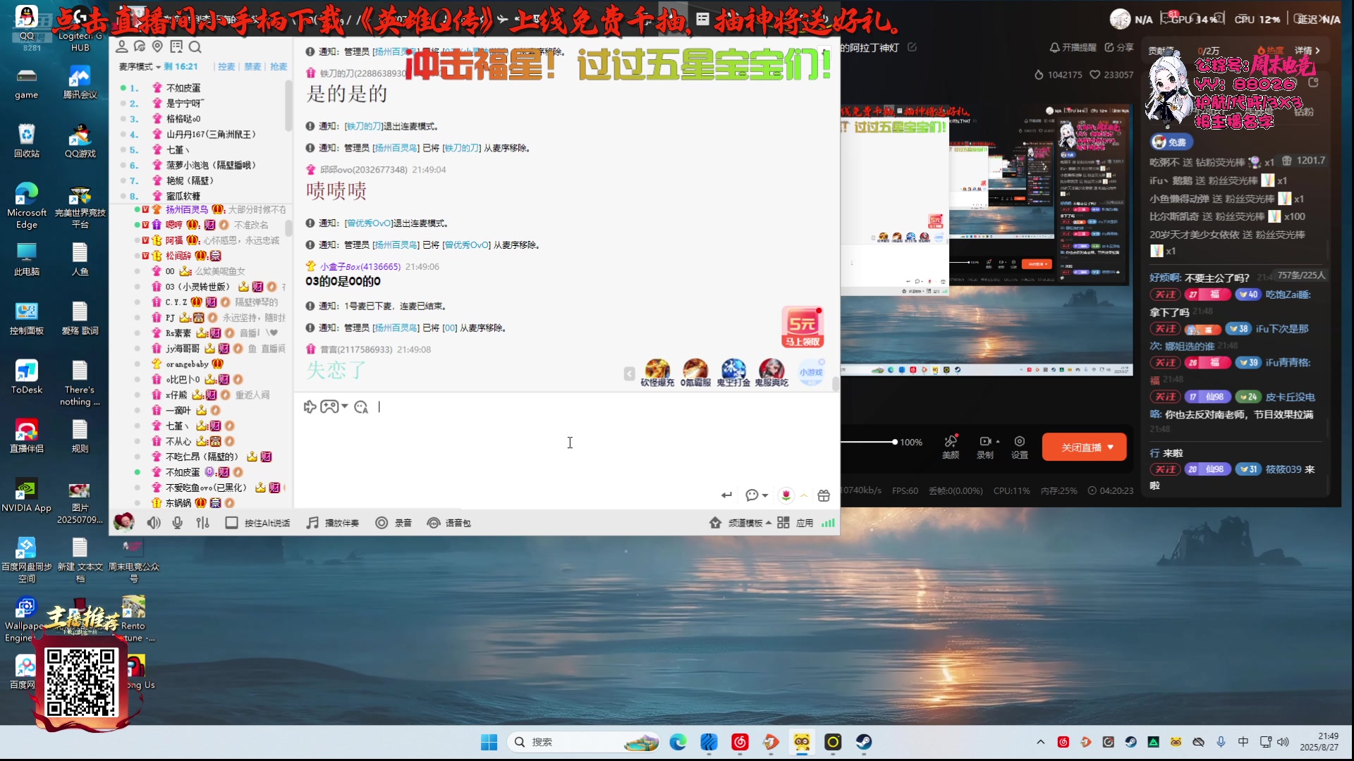The width and height of the screenshot is (1354, 761).
Task: Open Microsoft Edge from the taskbar
Action: click(x=678, y=742)
